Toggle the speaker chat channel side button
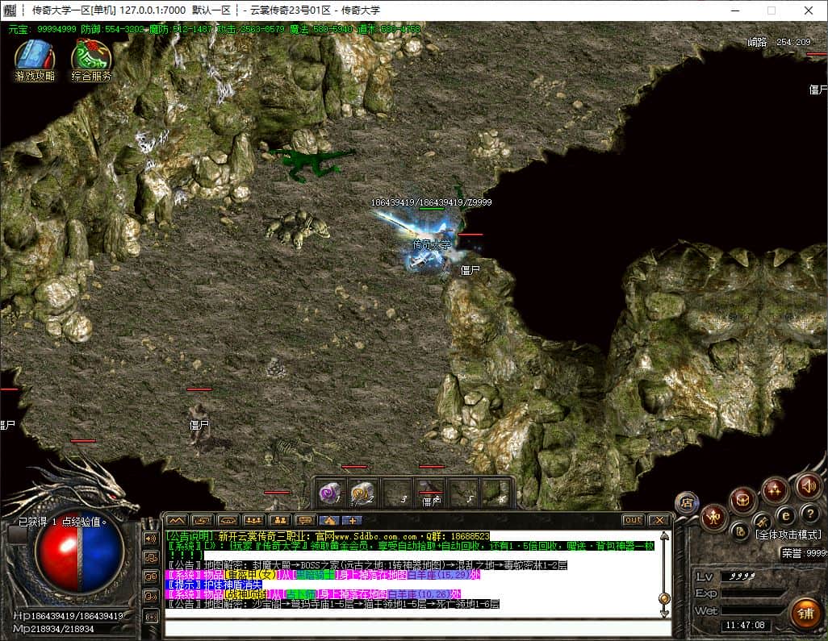The height and width of the screenshot is (641, 828). [x=151, y=539]
